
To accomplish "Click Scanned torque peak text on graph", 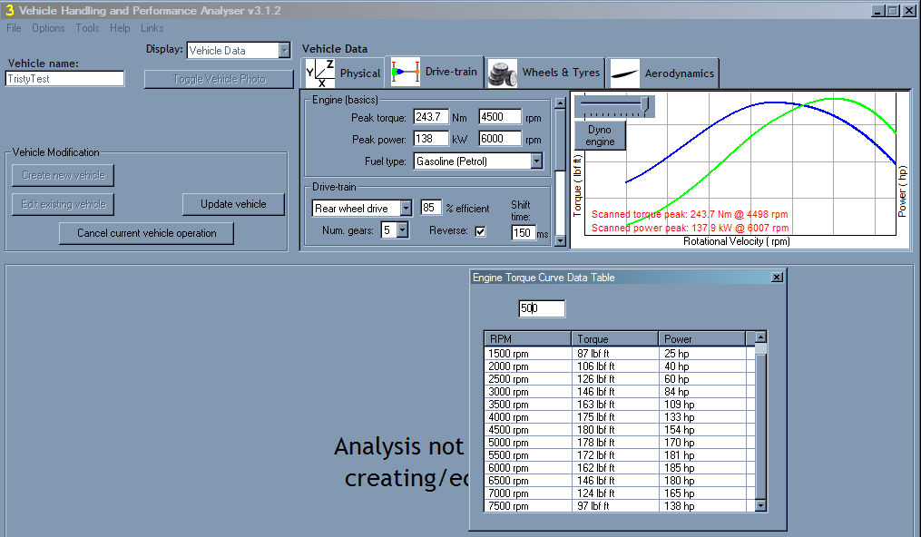I will pos(690,214).
